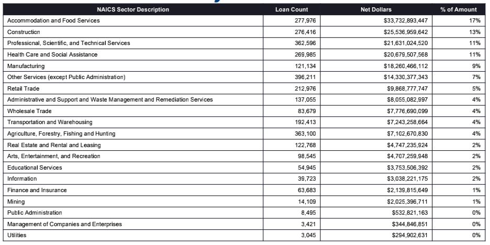490x245 pixels.
Task: Click the Health Care and Social Assistance cell
Action: 52,54
